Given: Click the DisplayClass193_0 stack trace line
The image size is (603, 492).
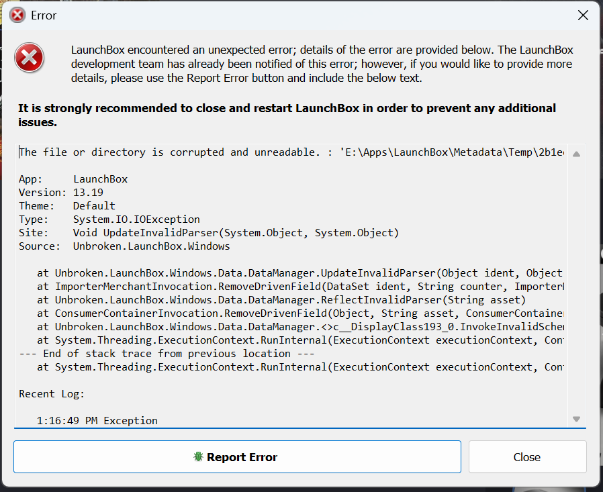Looking at the screenshot, I should tap(300, 327).
